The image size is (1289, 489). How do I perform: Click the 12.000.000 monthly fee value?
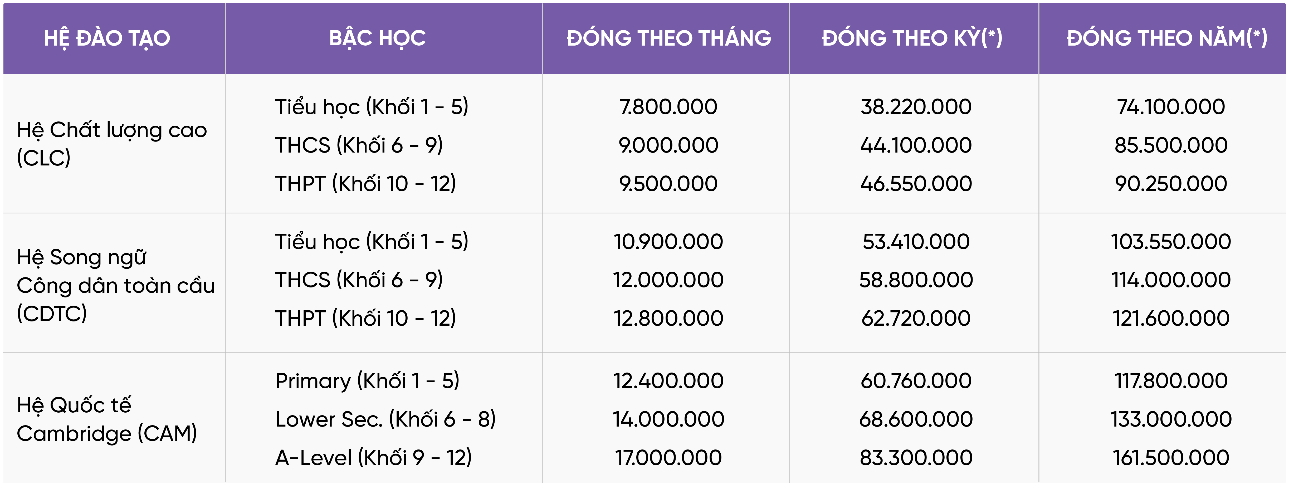pos(668,280)
